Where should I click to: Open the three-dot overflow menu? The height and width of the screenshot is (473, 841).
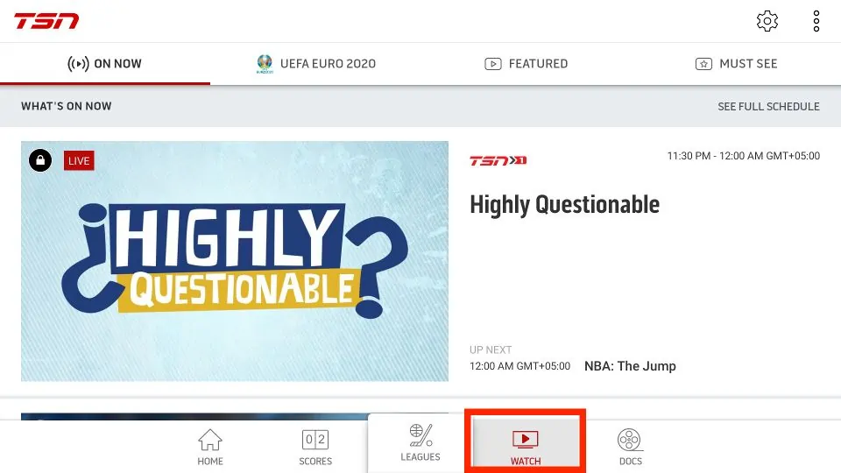[816, 21]
